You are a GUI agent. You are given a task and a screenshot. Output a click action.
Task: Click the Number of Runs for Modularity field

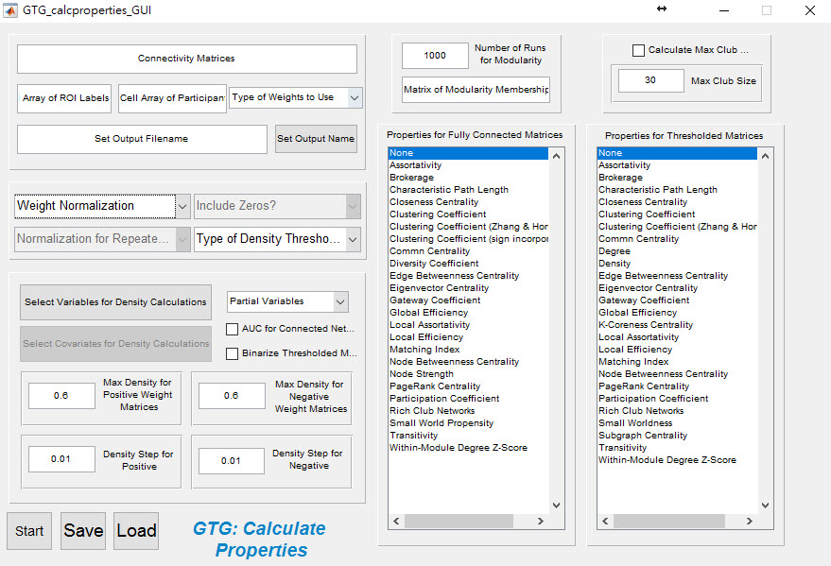coord(435,56)
